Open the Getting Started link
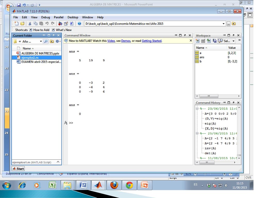The height and width of the screenshot is (198, 264). [x=152, y=41]
